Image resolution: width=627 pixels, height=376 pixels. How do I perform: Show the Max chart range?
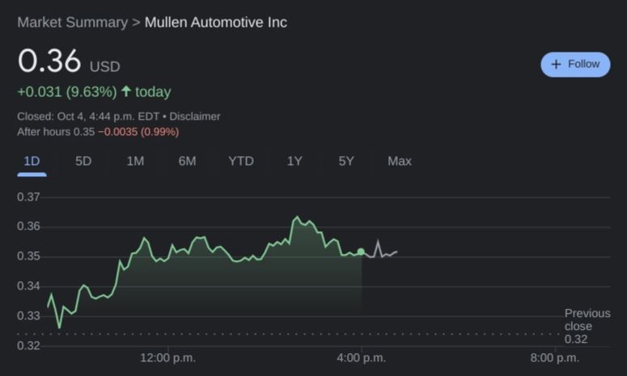399,161
